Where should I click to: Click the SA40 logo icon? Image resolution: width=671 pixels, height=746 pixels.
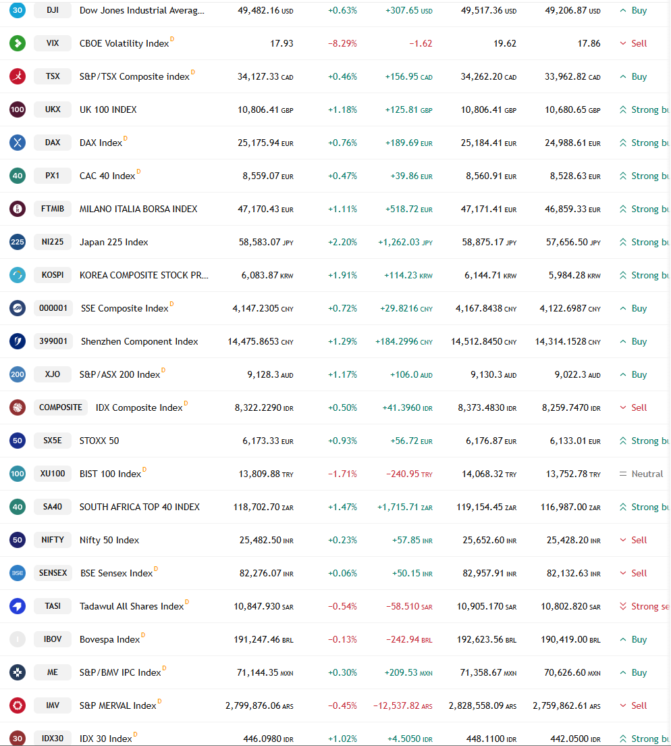(18, 507)
